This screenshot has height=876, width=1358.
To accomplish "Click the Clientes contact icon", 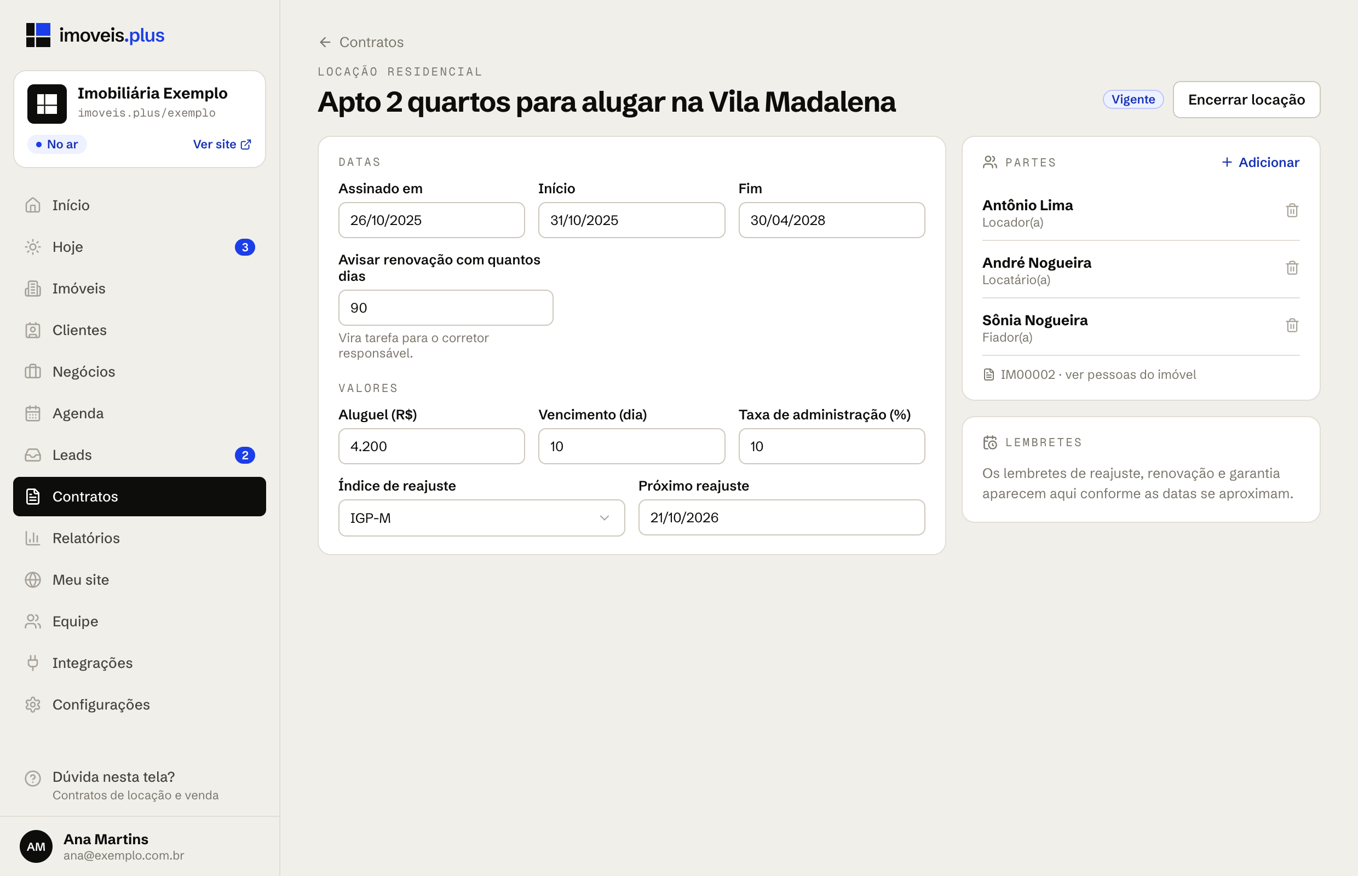I will 33,330.
